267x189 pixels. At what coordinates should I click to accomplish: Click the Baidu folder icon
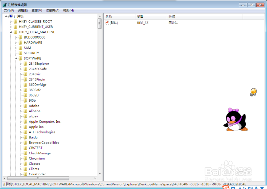25,137
